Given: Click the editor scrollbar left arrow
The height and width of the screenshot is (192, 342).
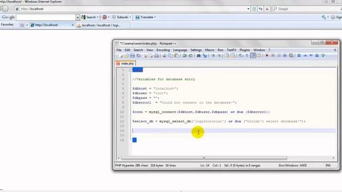Looking at the screenshot, I should point(119,158).
